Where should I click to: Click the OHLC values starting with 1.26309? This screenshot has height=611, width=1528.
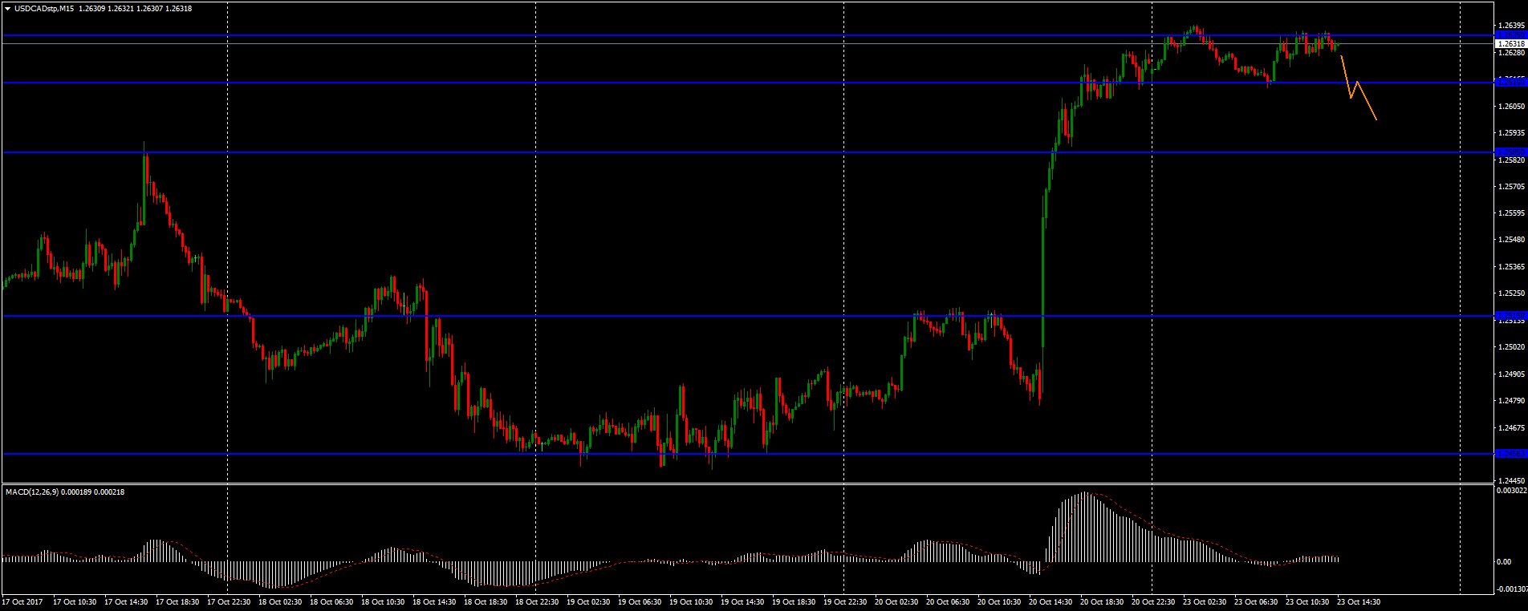[x=136, y=9]
